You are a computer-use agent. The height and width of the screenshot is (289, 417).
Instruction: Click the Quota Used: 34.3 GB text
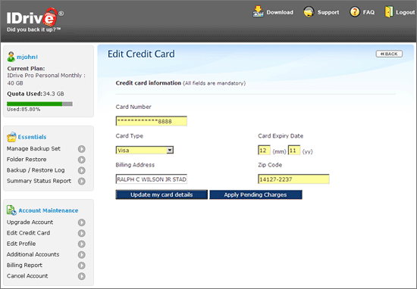(x=36, y=94)
